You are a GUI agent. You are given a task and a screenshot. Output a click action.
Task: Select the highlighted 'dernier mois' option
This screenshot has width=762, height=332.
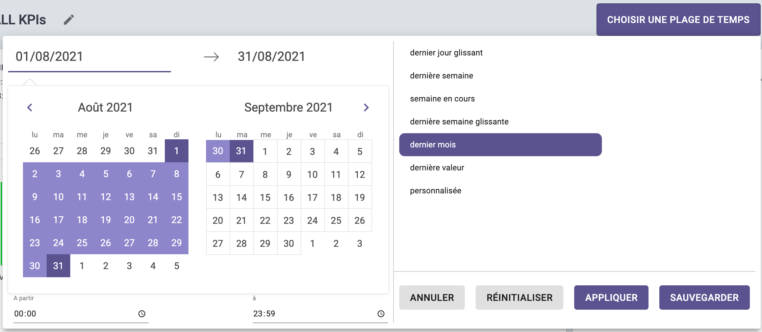500,145
